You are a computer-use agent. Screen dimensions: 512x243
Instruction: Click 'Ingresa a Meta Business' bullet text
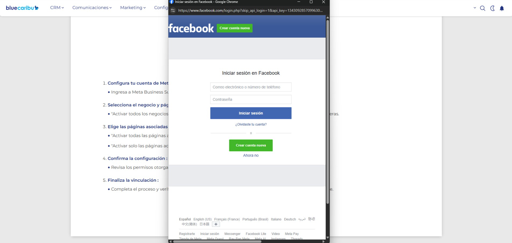(140, 92)
